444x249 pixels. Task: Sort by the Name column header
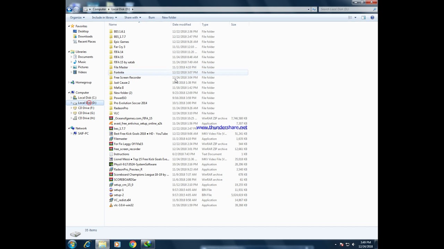[112, 25]
